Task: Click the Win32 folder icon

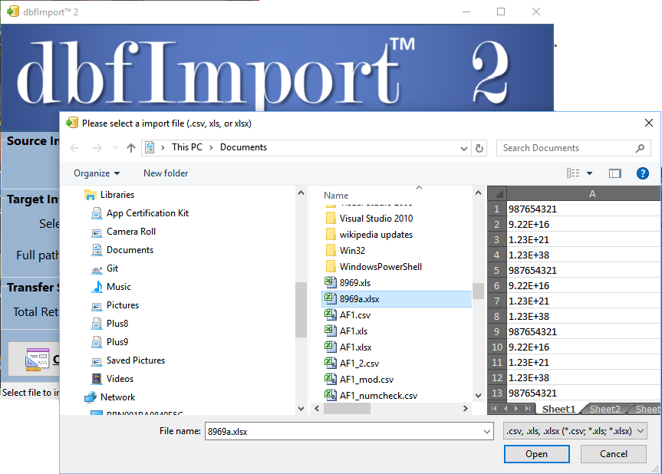Action: pos(331,250)
